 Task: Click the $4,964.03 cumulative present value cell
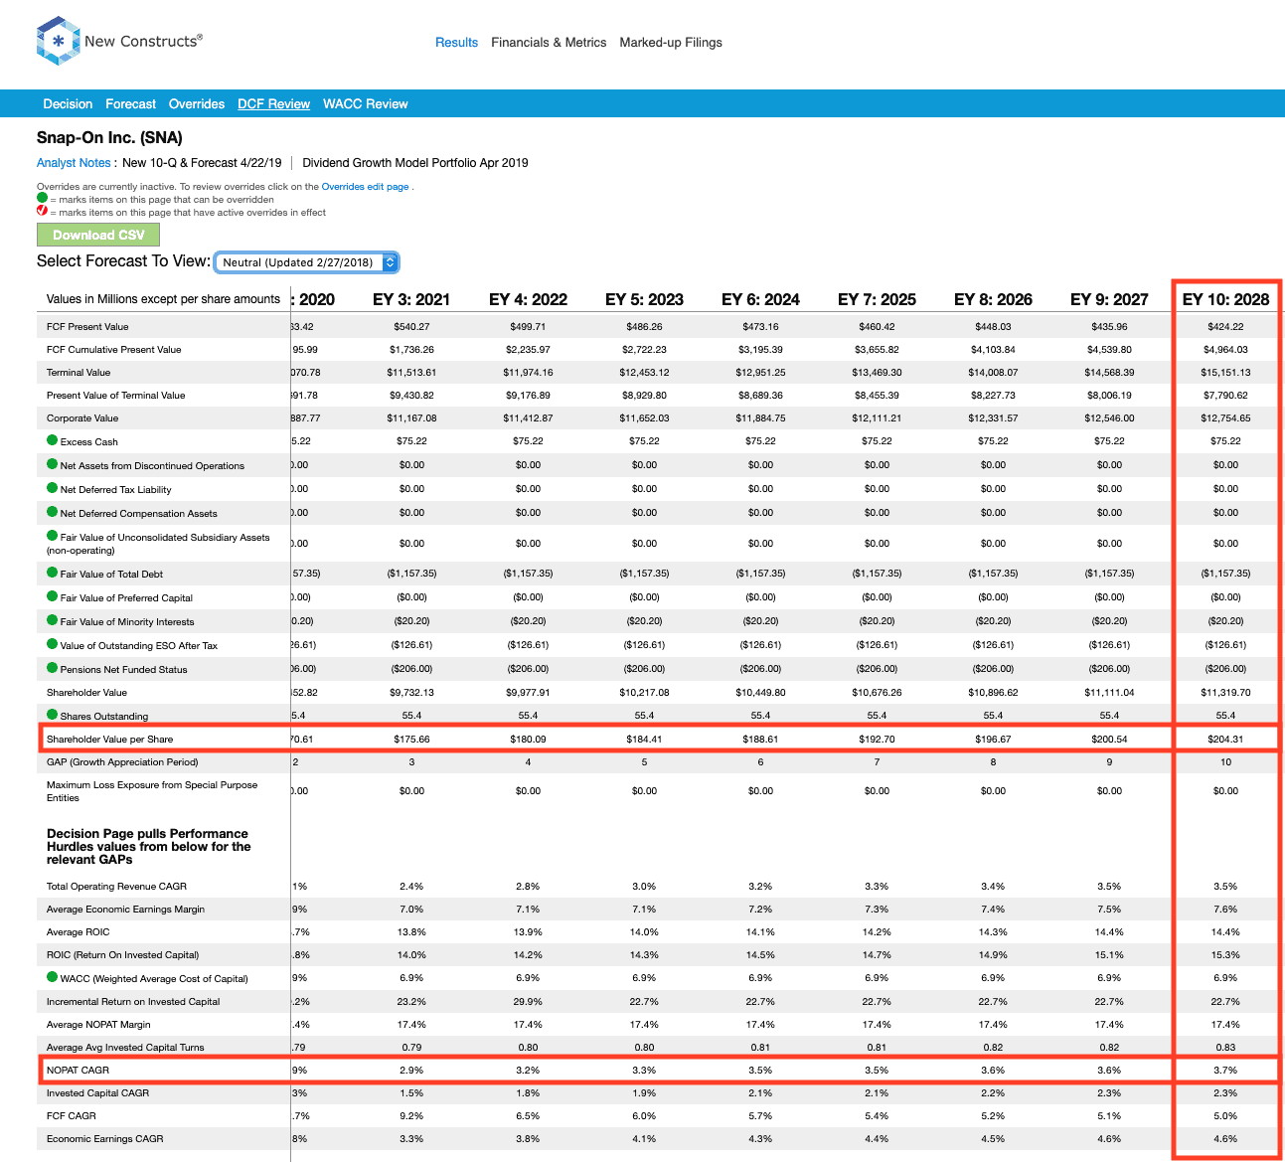tap(1225, 350)
